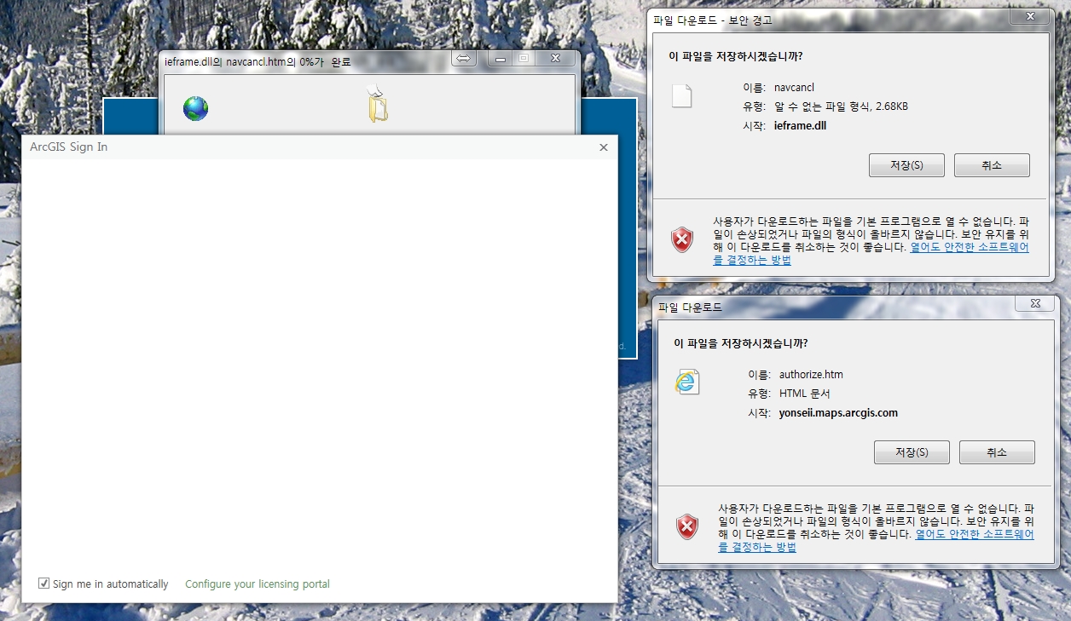Click the blank file icon next to navcancl
The height and width of the screenshot is (621, 1071).
681,95
